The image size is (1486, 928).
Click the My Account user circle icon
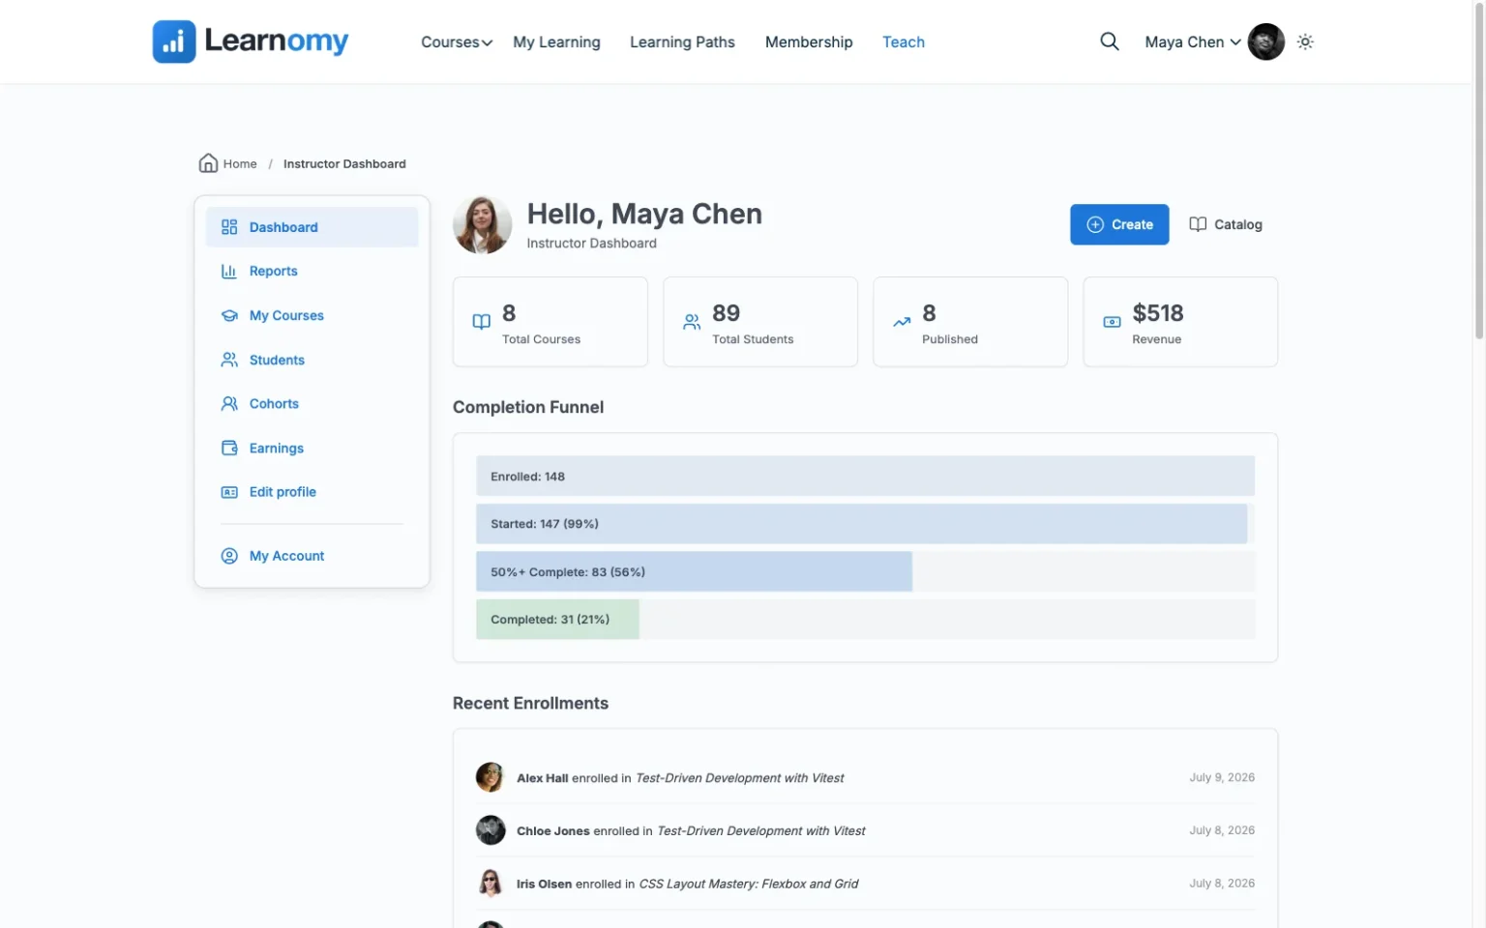[229, 556]
